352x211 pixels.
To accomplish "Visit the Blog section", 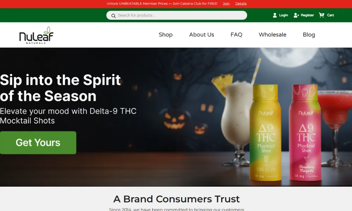I will point(309,35).
